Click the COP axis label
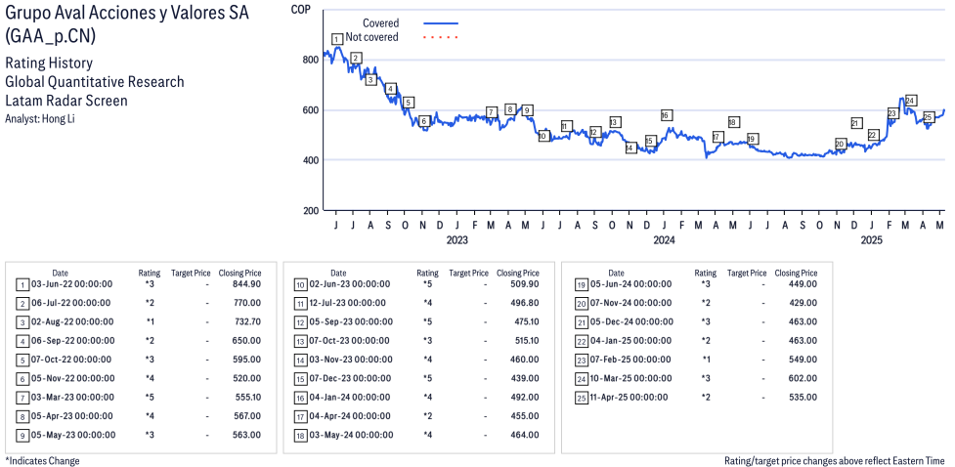This screenshot has width=955, height=467. coord(300,9)
